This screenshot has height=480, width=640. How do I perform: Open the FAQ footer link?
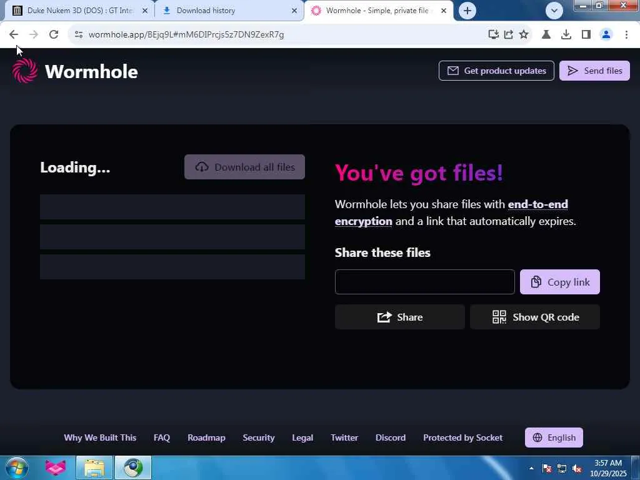(x=162, y=437)
